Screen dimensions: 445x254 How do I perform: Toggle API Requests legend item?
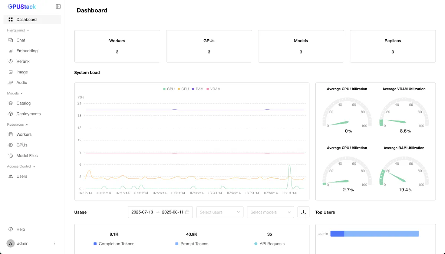pyautogui.click(x=270, y=244)
